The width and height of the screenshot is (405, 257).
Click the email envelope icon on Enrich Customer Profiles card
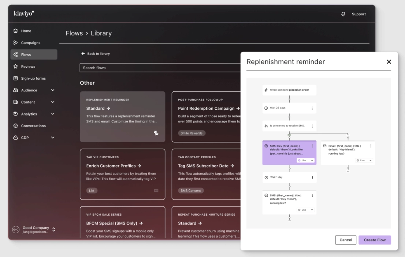pos(156,190)
